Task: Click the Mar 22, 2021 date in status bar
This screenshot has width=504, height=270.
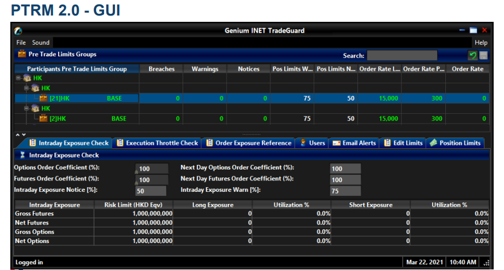Action: click(424, 263)
